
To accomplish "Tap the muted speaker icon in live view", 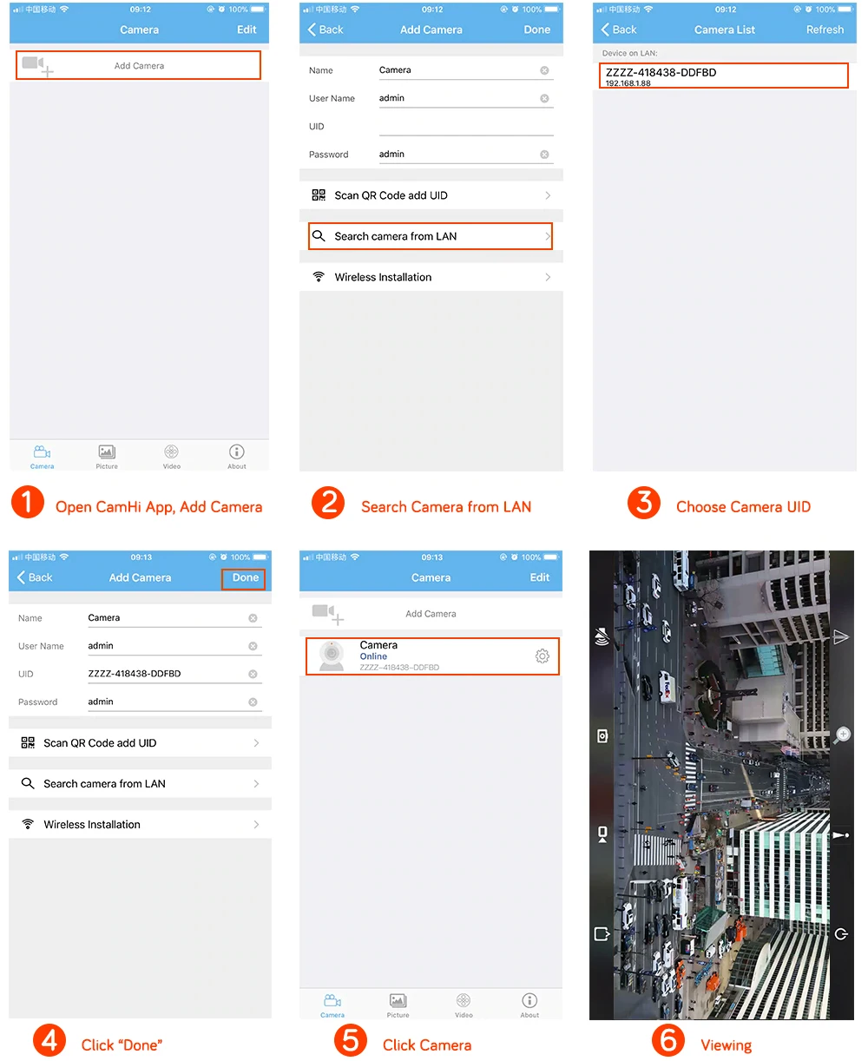I will click(x=602, y=638).
